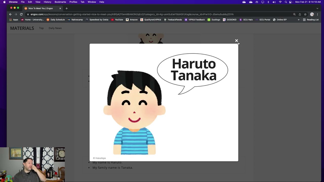Viewport: 324px width, 182px height.
Task: Open the Chrome application menu
Action: [x=13, y=2]
